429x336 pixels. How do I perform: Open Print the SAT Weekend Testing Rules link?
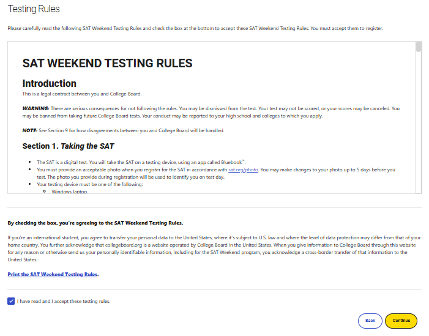pyautogui.click(x=53, y=274)
